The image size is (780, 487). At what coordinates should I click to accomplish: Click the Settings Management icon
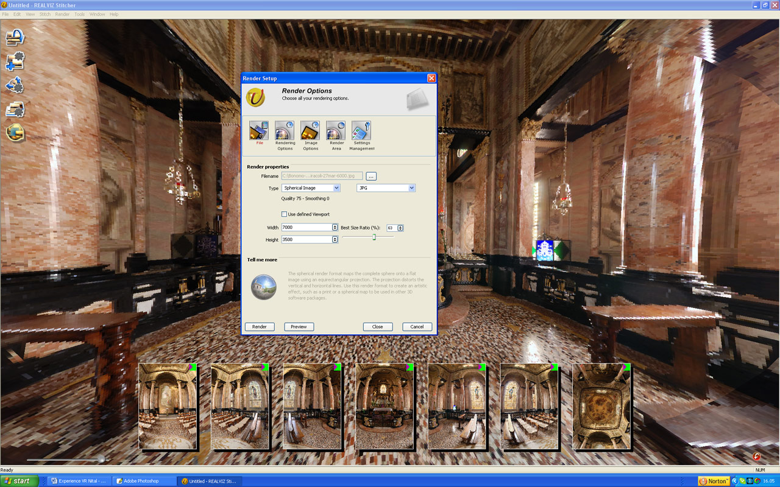pos(361,131)
